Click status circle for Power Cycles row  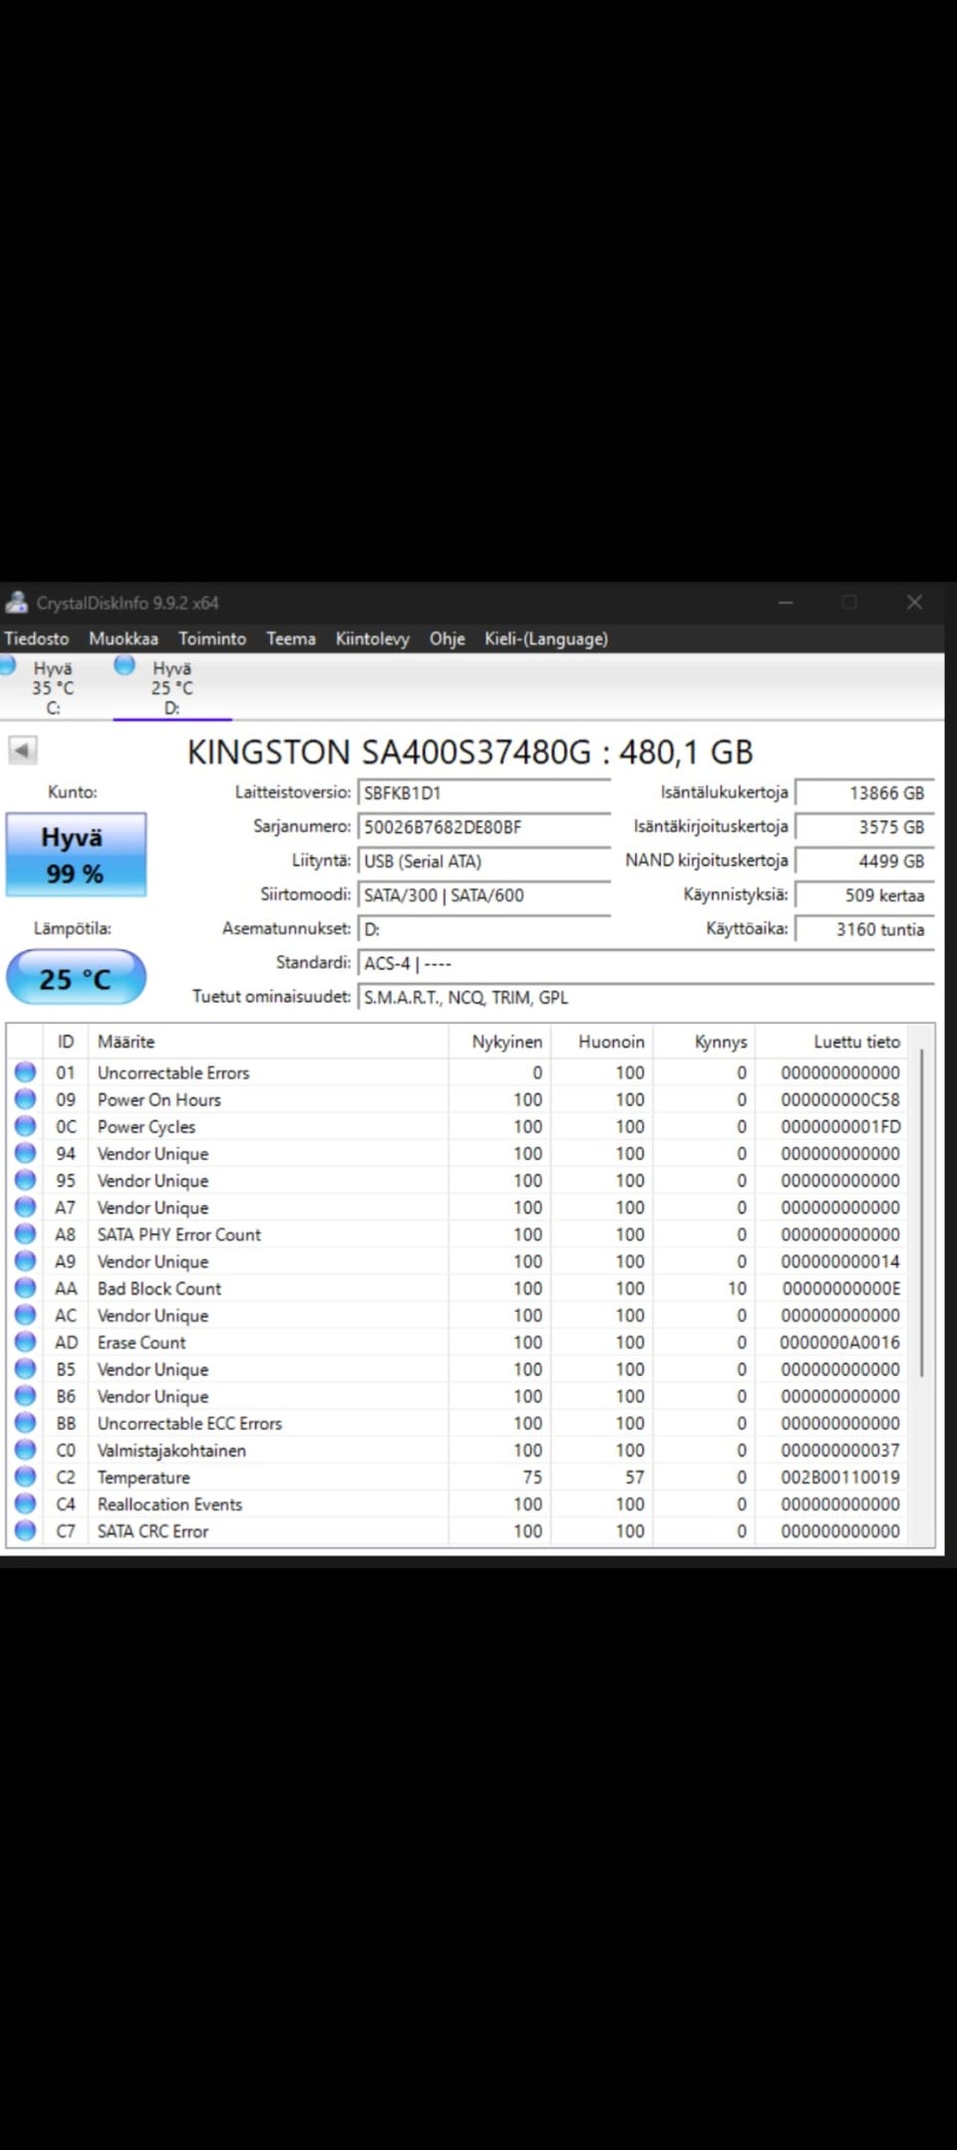click(25, 1126)
